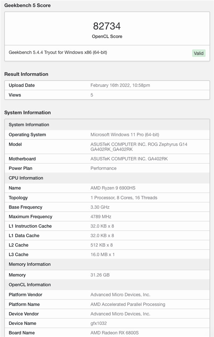The image size is (214, 337).
Task: Click the Views count value
Action: [x=92, y=95]
